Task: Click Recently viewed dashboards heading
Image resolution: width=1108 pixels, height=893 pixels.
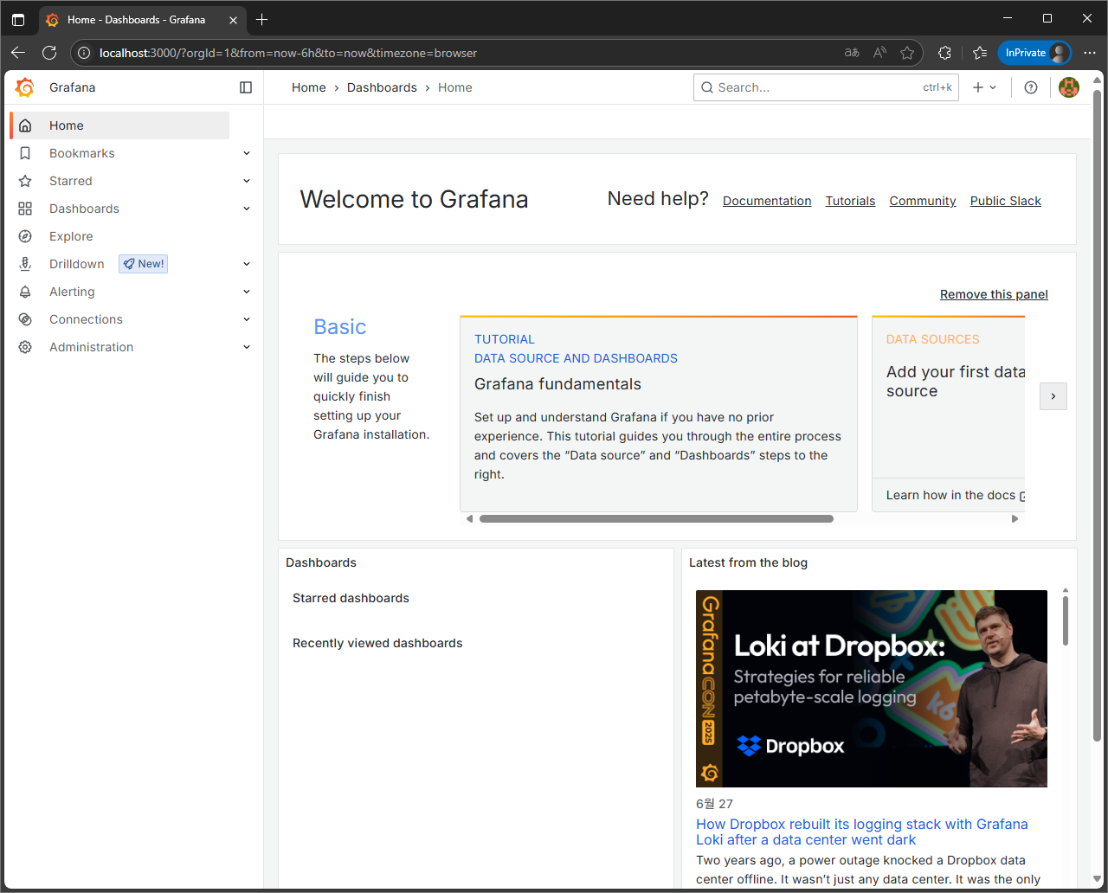Action: pyautogui.click(x=377, y=643)
